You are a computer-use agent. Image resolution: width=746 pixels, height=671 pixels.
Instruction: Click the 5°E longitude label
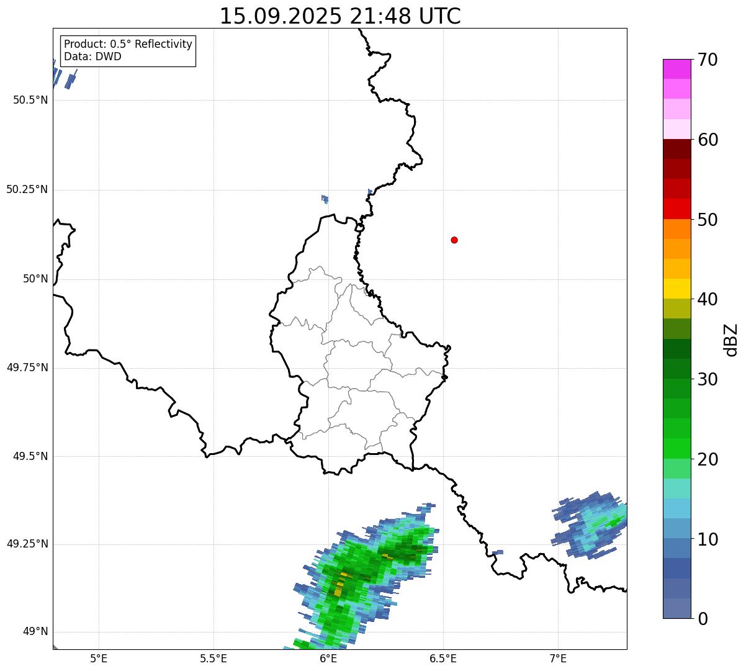[x=99, y=658]
